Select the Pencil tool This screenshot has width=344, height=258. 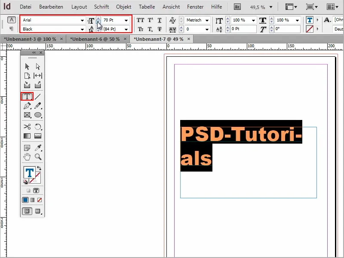pos(38,106)
